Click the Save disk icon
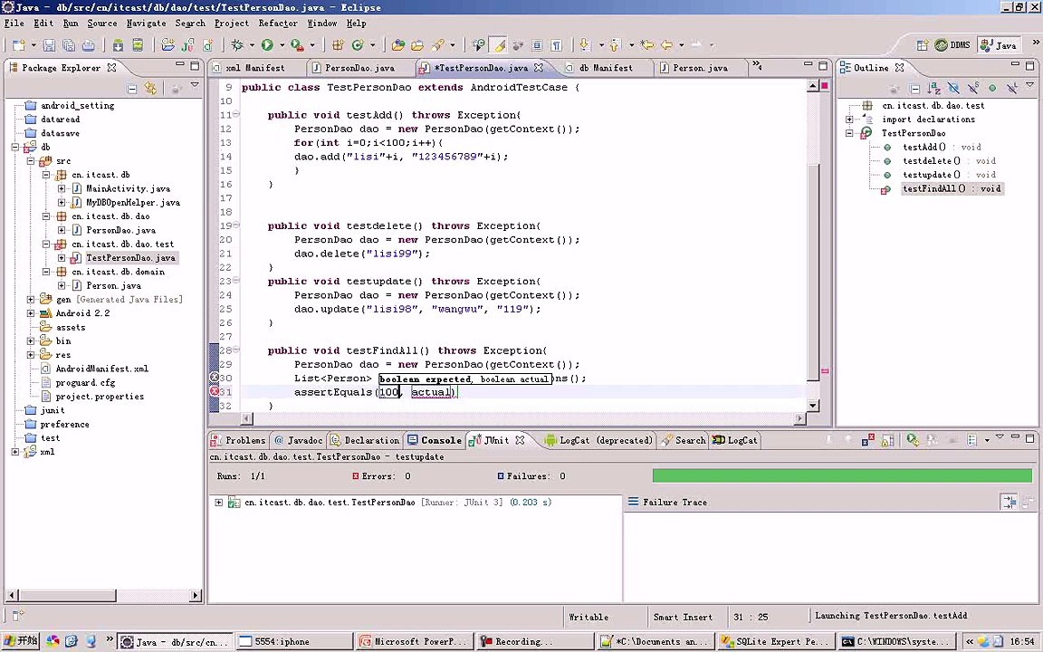1043x652 pixels. click(x=49, y=45)
